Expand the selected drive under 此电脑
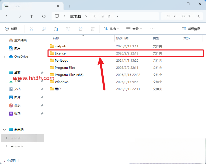Image resolution: width=206 pixels, height=164 pixels. pos(6,138)
